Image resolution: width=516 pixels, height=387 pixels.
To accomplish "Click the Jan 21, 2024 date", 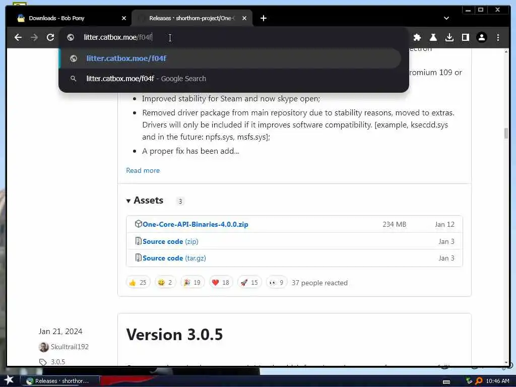I will [60, 332].
